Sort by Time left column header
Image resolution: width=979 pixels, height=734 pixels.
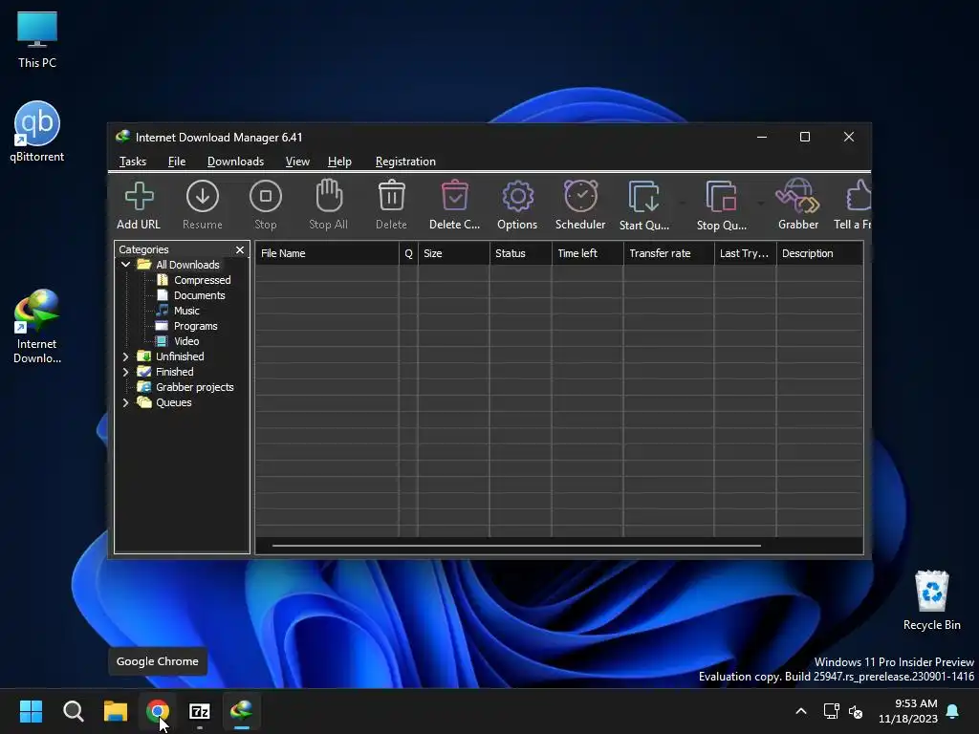588,253
